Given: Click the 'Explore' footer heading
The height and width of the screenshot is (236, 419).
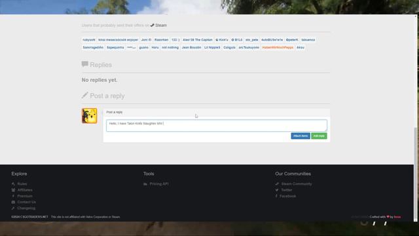Looking at the screenshot, I should tap(19, 174).
